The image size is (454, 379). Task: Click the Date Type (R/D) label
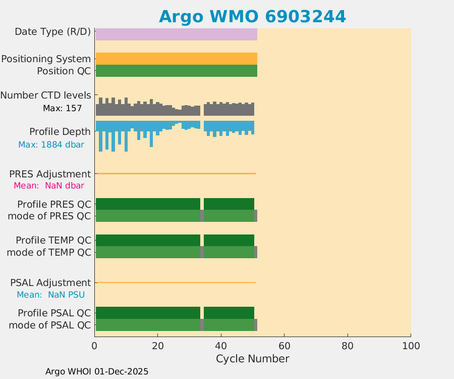point(53,31)
